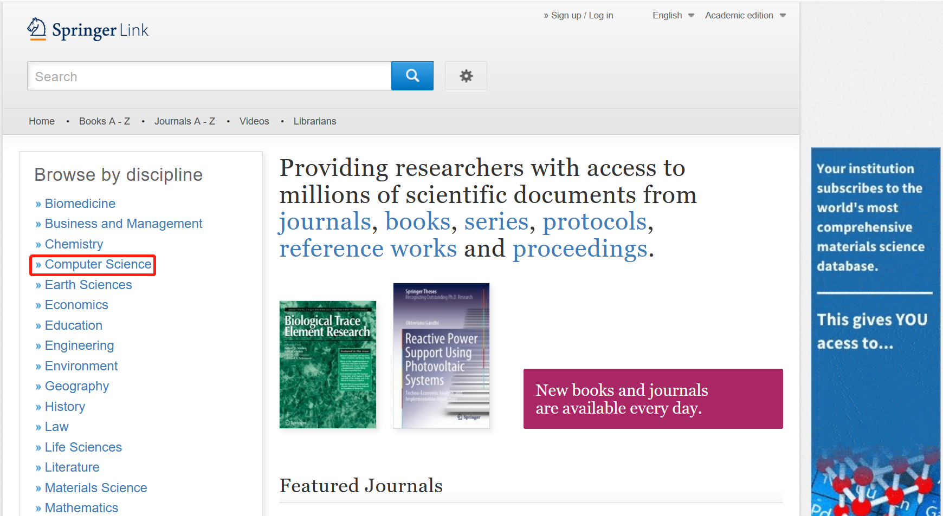Browse the Law discipline
943x516 pixels.
56,427
